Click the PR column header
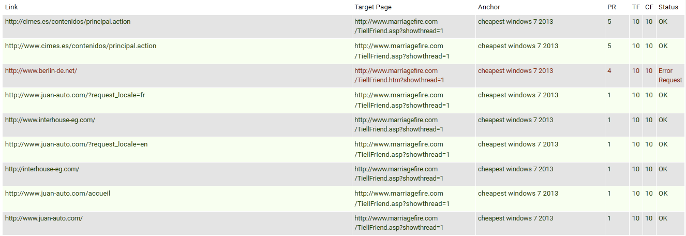 click(x=612, y=7)
